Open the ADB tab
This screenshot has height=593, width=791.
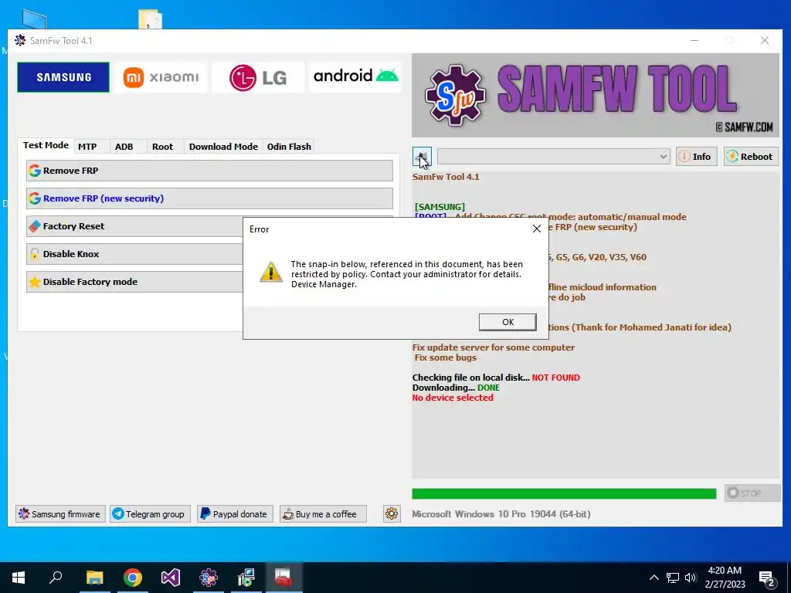(x=124, y=147)
